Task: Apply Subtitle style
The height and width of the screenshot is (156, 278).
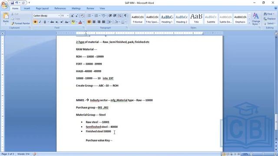Action: click(211, 19)
